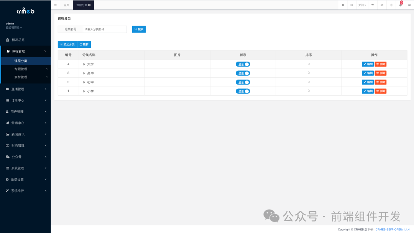Expand the 高中 category row
Image resolution: width=414 pixels, height=233 pixels.
click(84, 73)
